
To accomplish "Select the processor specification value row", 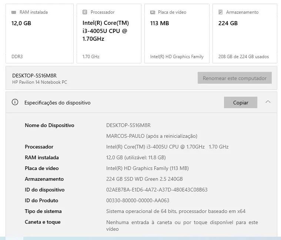I will [x=167, y=147].
